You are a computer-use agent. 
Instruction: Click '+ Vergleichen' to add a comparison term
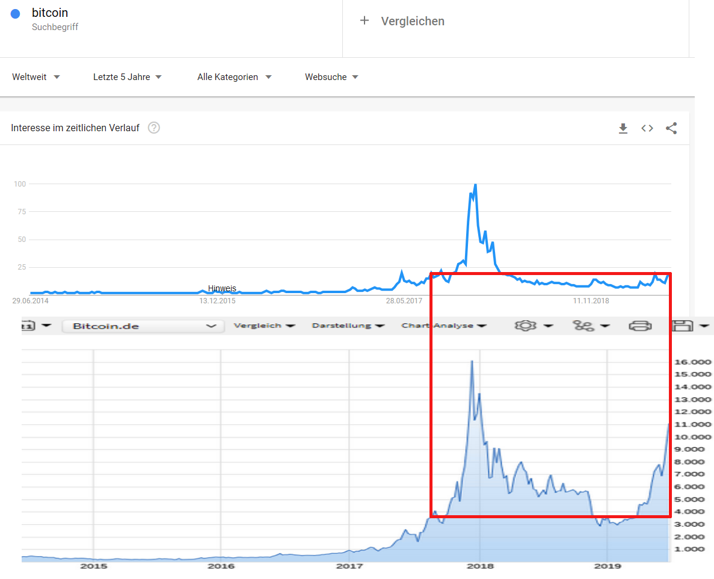coord(401,20)
